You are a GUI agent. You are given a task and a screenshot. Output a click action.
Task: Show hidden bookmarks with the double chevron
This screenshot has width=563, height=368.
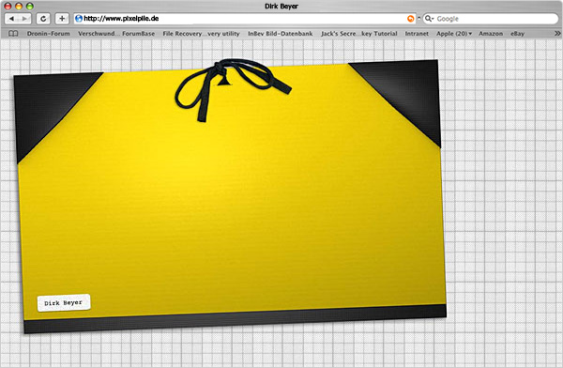tap(557, 34)
